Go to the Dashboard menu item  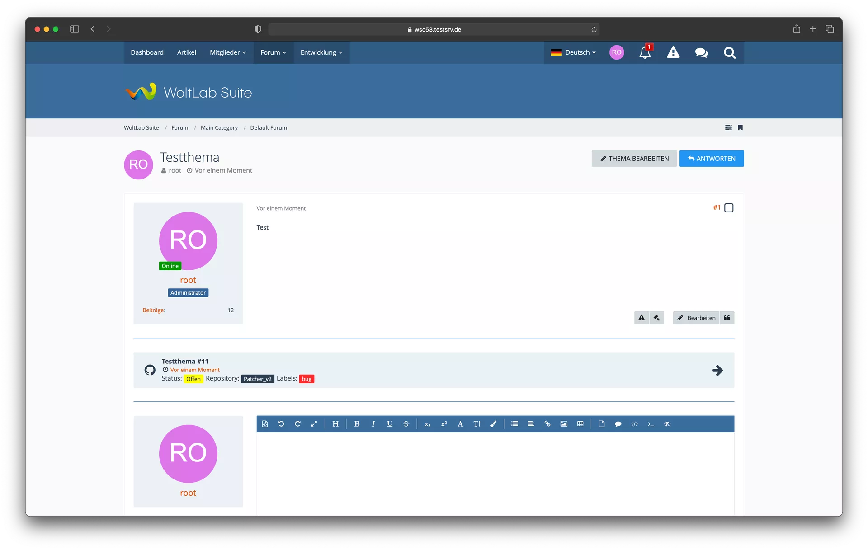[147, 52]
